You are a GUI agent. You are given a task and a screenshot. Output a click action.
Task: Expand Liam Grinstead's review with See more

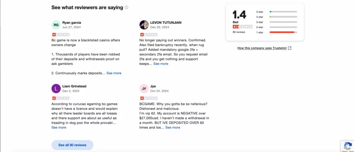click(x=59, y=127)
